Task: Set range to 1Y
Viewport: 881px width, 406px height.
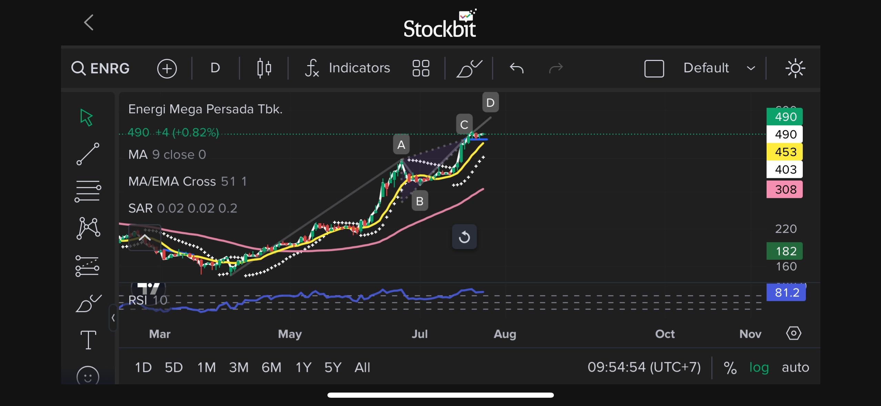Action: (x=304, y=367)
